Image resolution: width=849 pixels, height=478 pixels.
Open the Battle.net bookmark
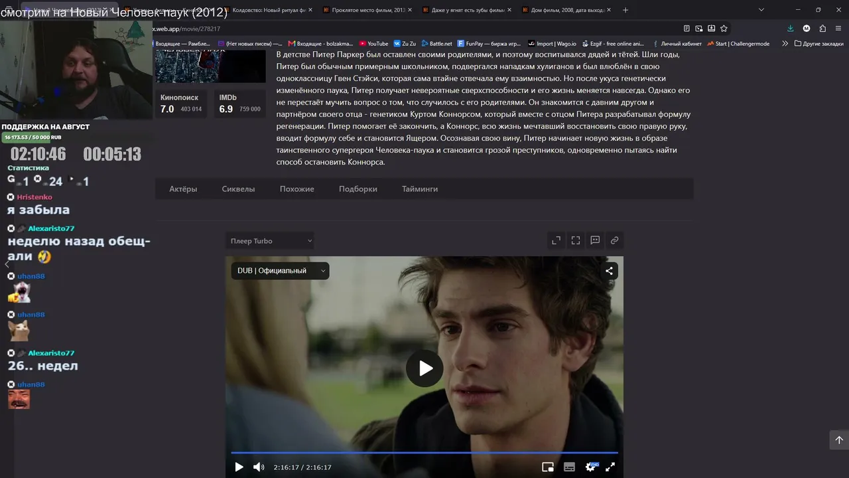coord(436,44)
